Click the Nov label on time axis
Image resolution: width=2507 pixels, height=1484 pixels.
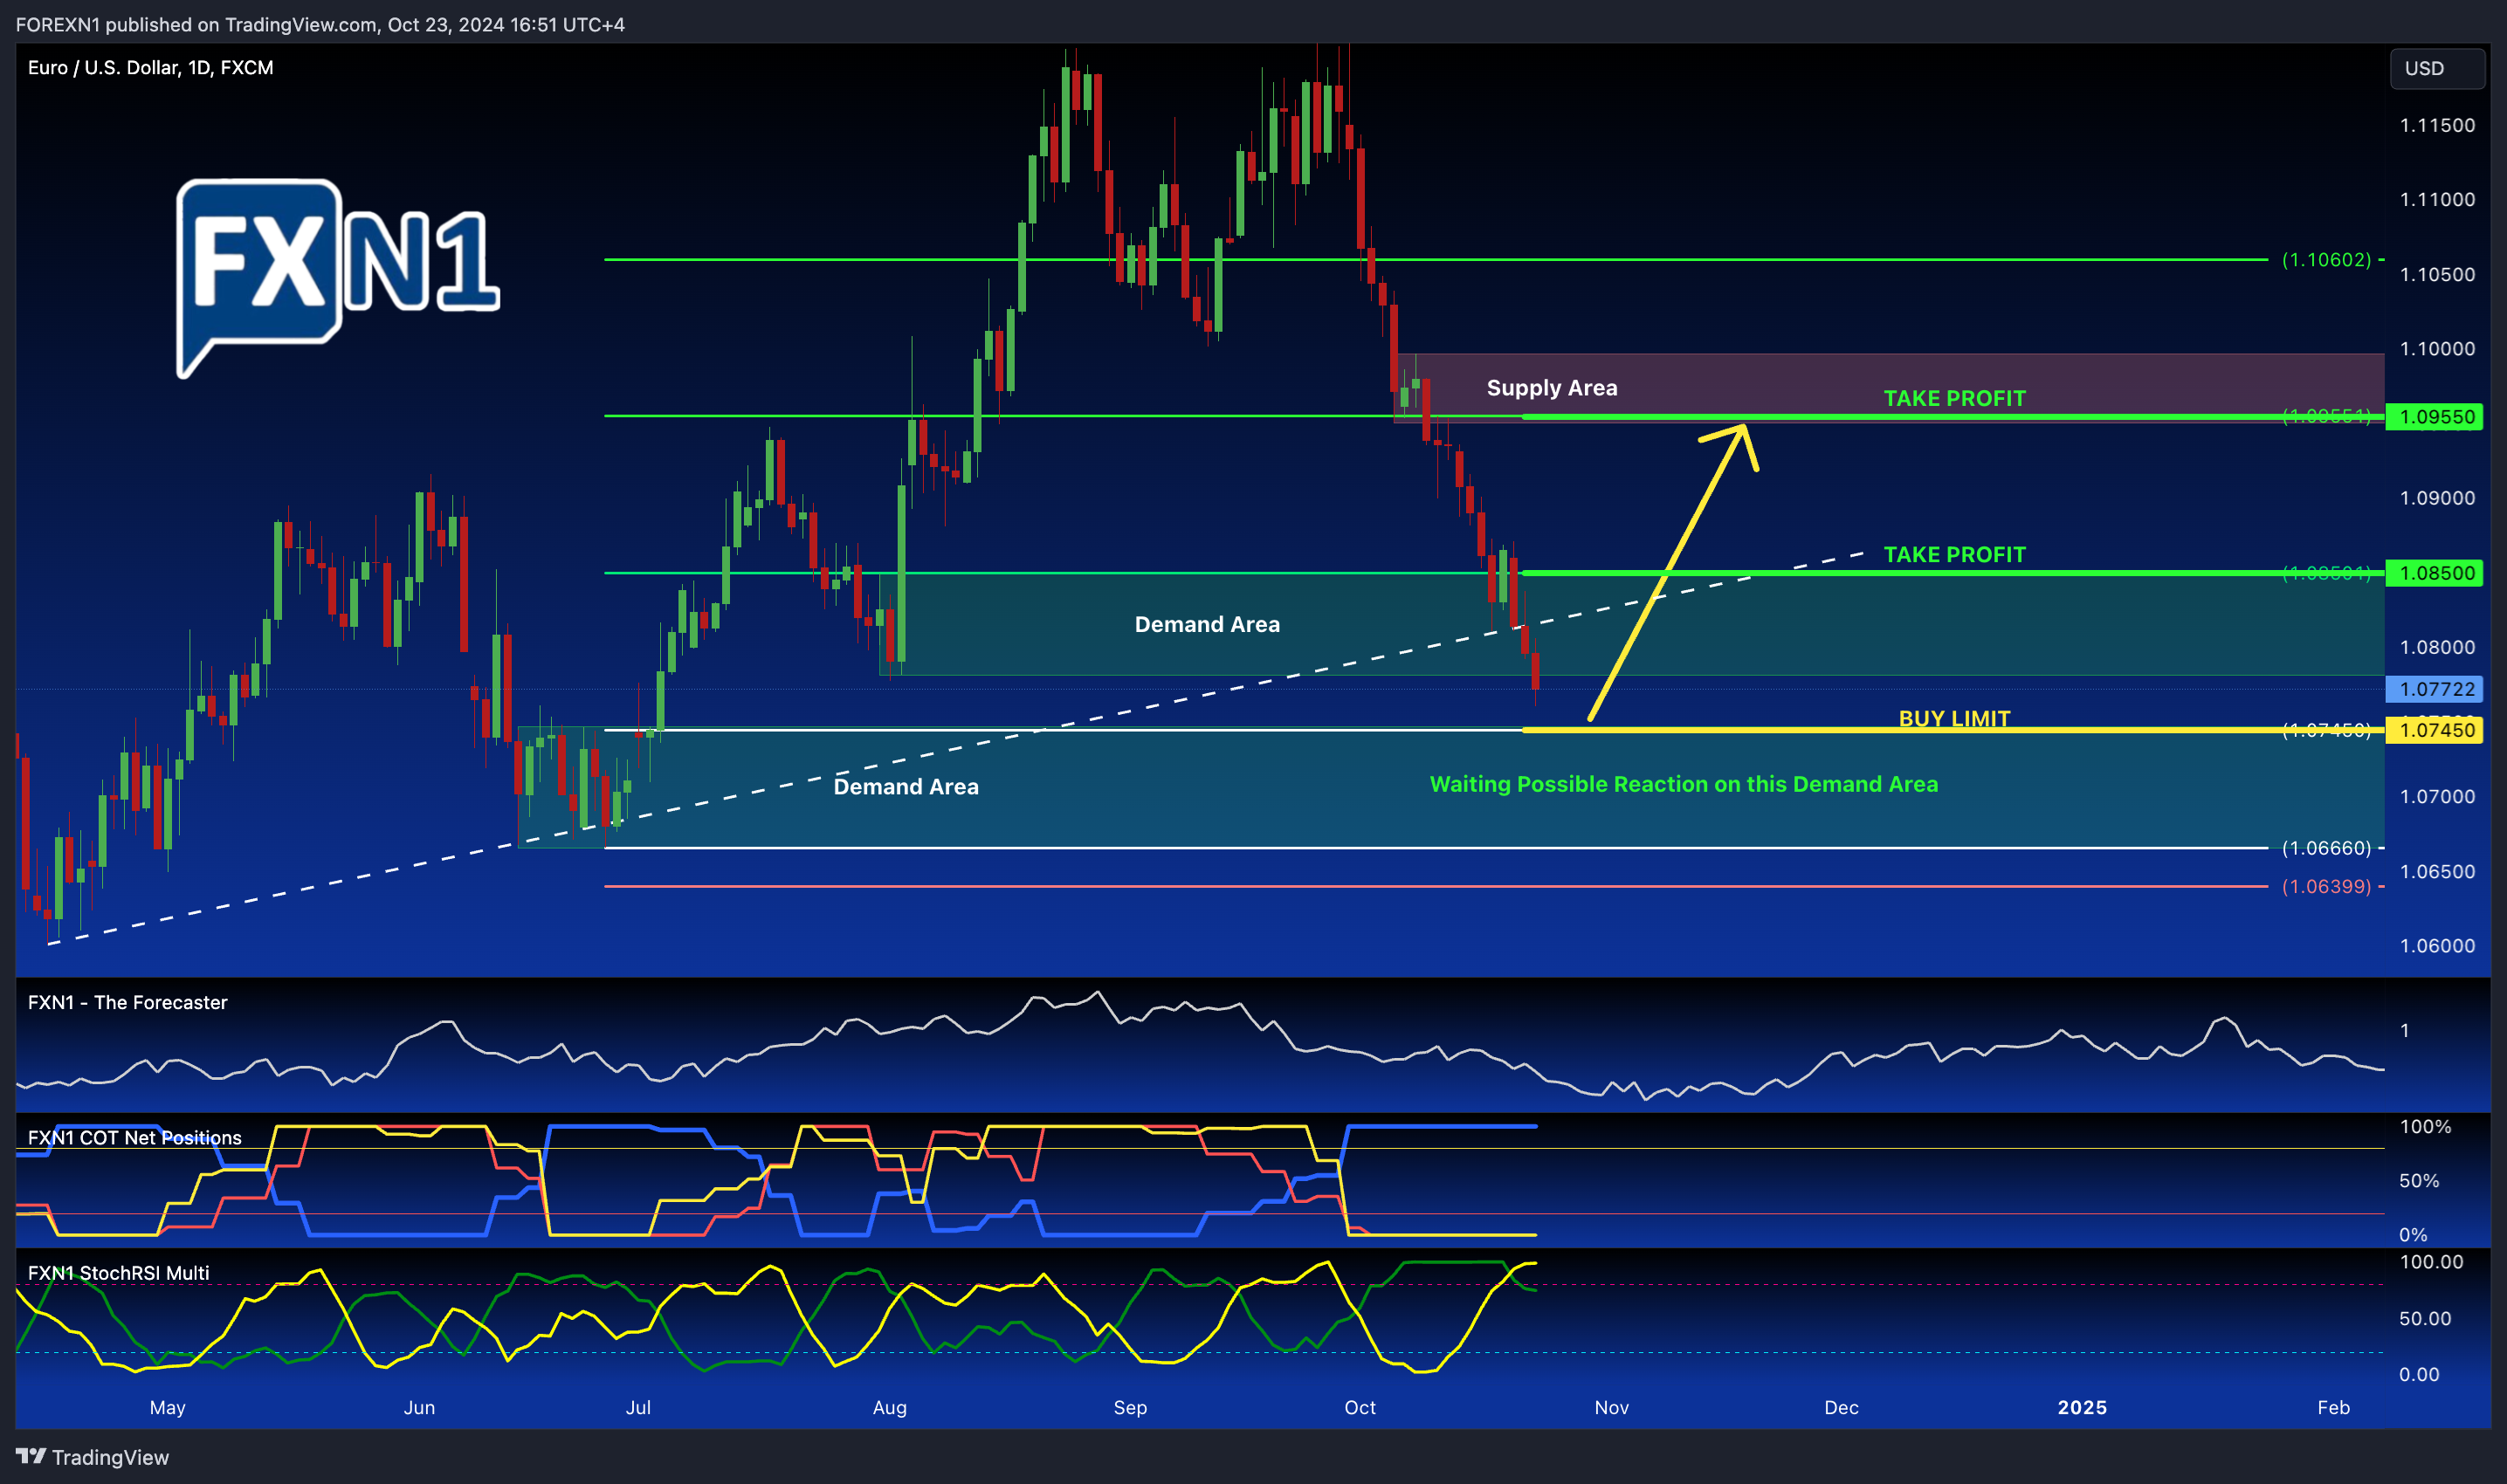tap(1611, 1407)
